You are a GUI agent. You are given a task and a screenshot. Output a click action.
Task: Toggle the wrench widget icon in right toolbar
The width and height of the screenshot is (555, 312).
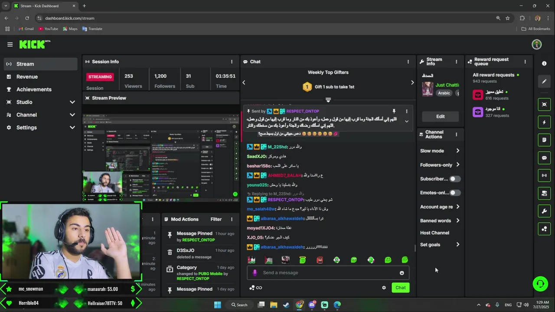point(544,211)
